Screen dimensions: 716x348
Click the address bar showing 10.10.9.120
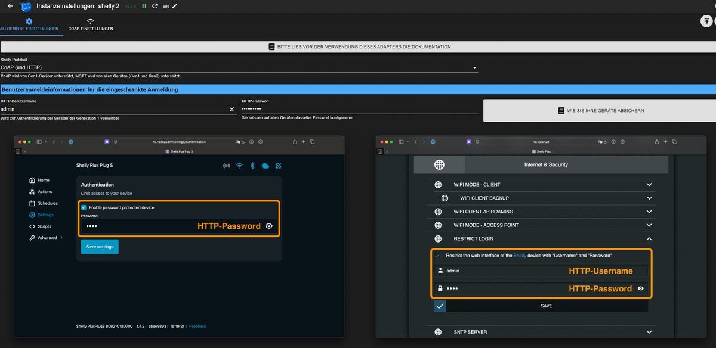point(541,142)
